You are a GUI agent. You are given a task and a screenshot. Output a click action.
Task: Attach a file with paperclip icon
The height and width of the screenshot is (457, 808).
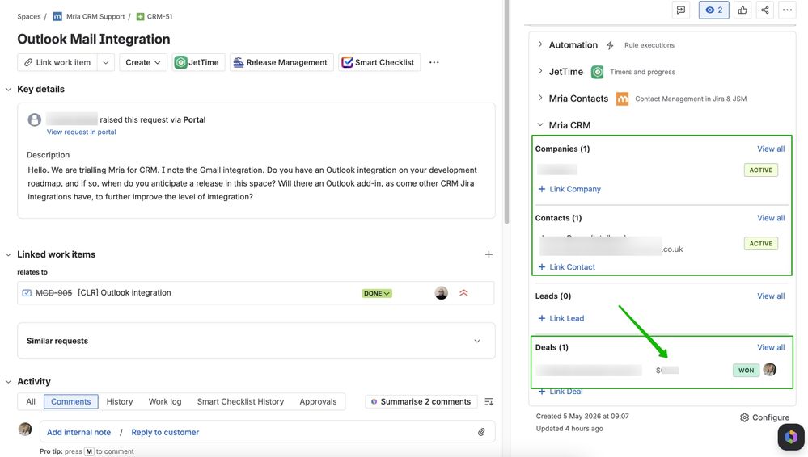(480, 432)
